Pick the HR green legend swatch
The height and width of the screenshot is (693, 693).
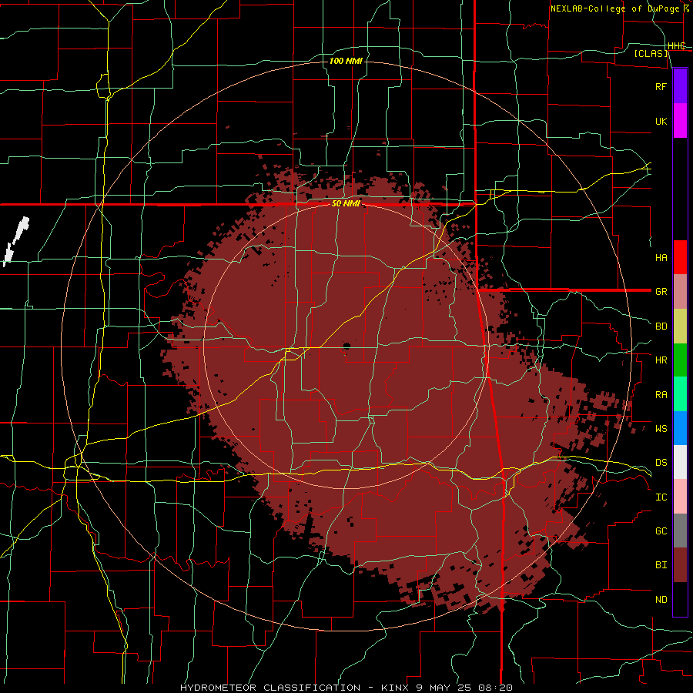tap(680, 360)
